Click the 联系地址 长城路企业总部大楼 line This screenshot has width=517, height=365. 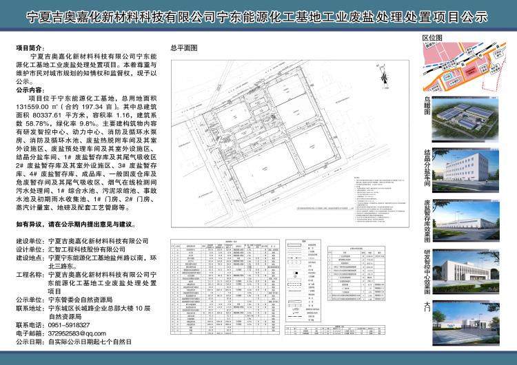(x=83, y=312)
